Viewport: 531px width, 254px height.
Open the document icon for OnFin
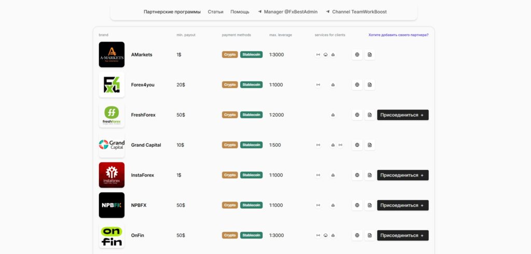pyautogui.click(x=369, y=235)
